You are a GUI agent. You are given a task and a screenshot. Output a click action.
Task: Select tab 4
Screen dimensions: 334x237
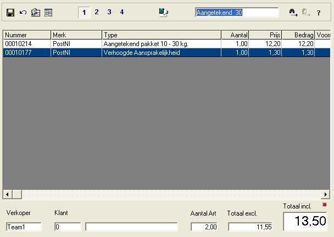tap(122, 12)
